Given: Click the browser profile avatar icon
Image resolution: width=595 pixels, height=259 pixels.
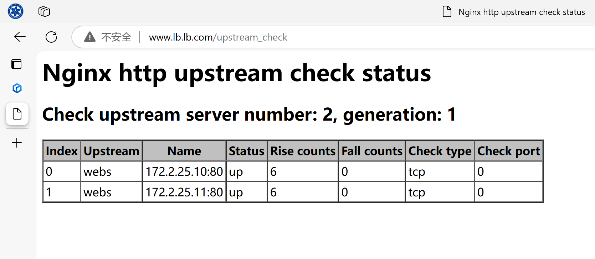Looking at the screenshot, I should coord(16,11).
